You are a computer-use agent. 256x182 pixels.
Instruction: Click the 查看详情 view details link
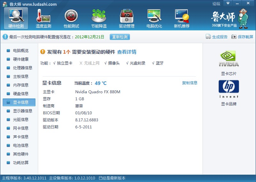(127, 52)
